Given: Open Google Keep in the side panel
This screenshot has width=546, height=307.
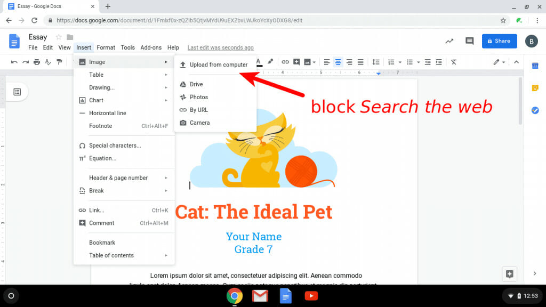Looking at the screenshot, I should 535,88.
